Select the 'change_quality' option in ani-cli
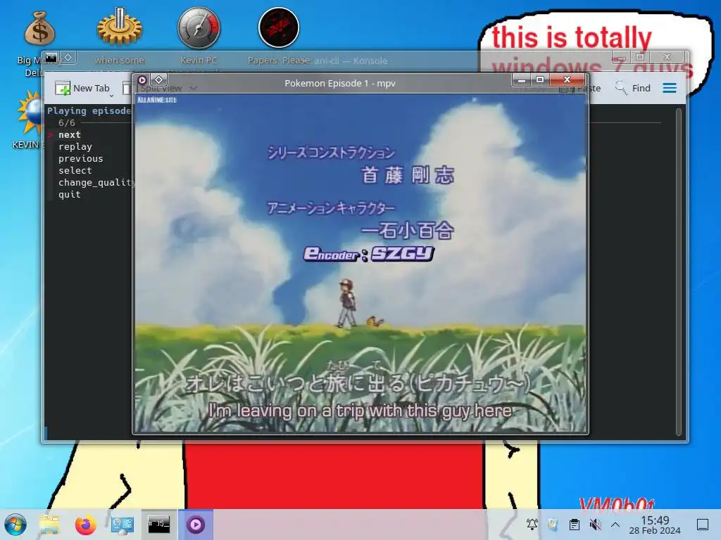The width and height of the screenshot is (721, 540). pos(95,182)
